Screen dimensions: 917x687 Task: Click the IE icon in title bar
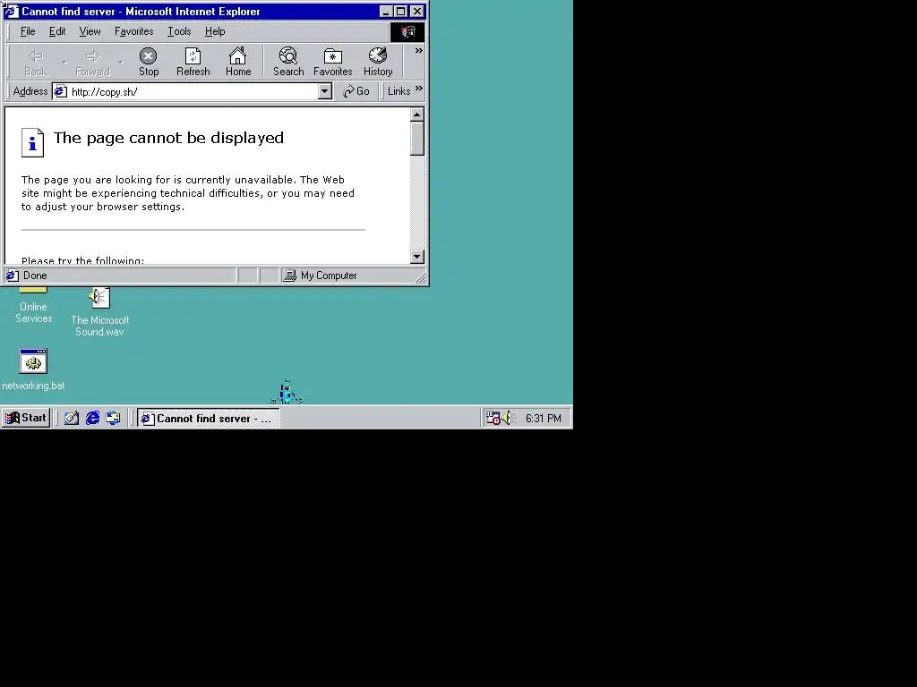pos(12,12)
